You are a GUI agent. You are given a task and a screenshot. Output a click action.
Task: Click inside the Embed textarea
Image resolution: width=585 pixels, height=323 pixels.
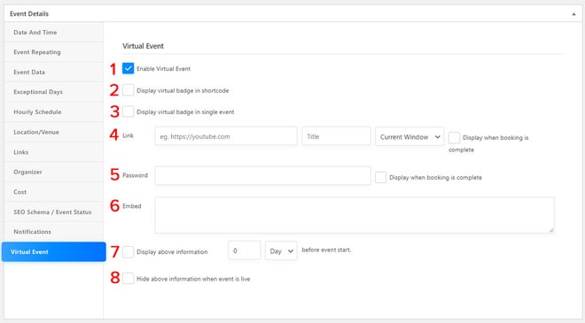pos(355,215)
